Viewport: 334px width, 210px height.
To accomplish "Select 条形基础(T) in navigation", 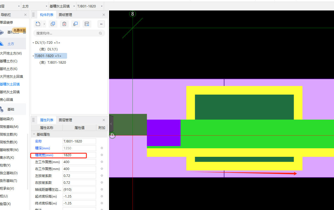I will point(8,181).
